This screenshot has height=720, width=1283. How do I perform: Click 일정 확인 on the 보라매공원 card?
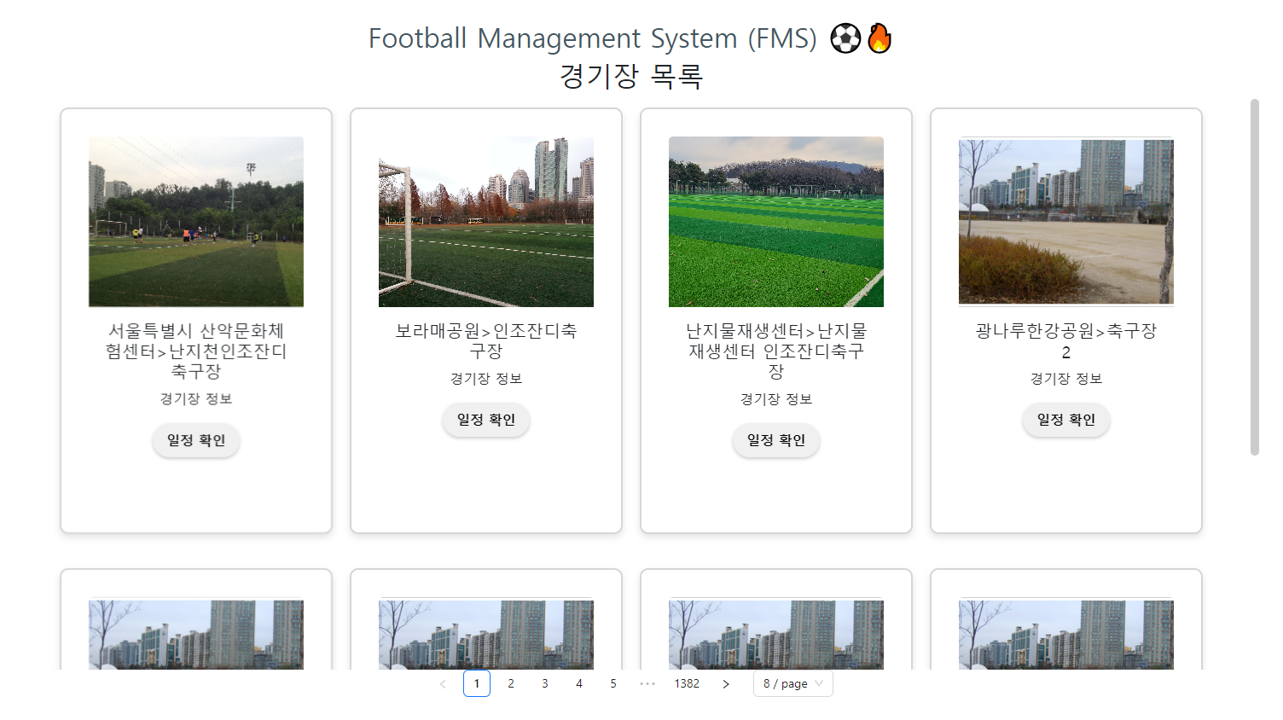(x=485, y=420)
